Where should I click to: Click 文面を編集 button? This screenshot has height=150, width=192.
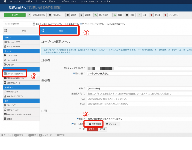click(x=95, y=124)
